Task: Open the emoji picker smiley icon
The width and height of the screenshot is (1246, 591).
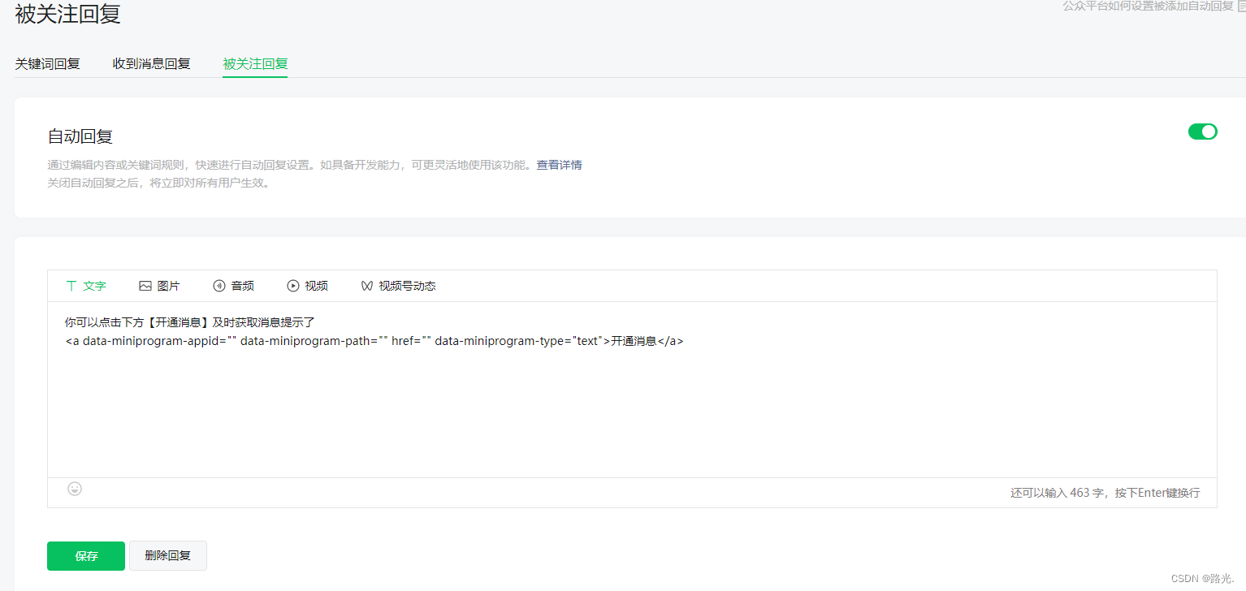Action: point(75,489)
